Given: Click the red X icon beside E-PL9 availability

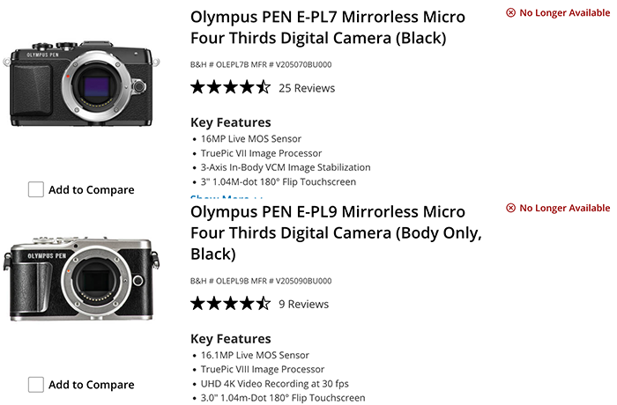Looking at the screenshot, I should [511, 209].
